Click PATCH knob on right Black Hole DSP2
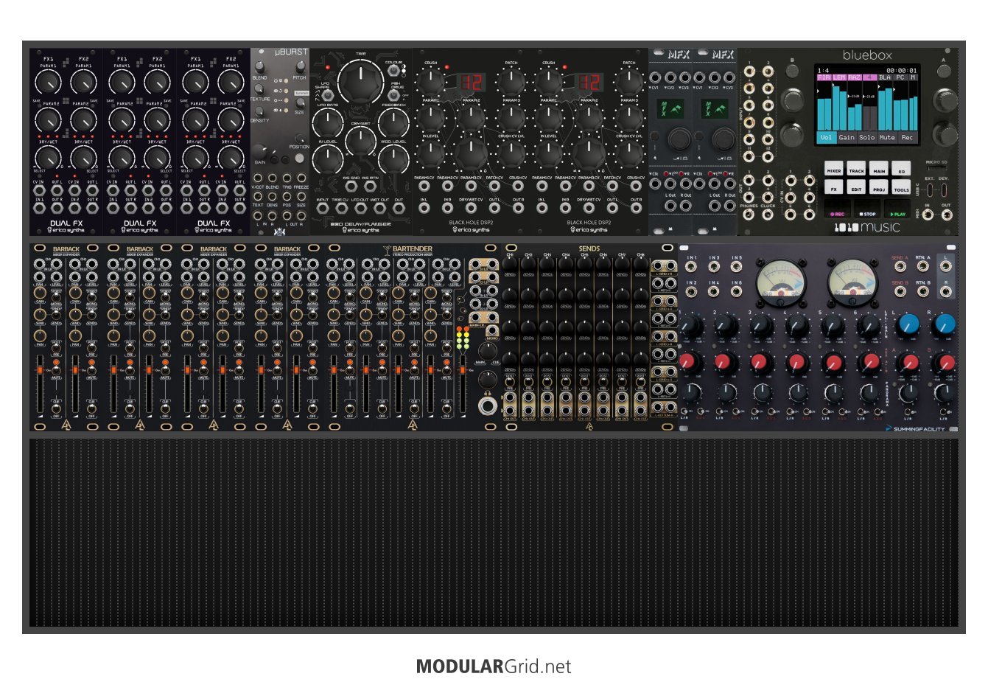This screenshot has height=682, width=988. (628, 81)
